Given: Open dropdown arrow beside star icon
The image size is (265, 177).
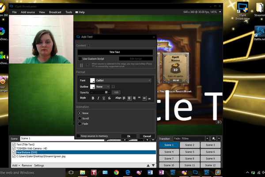Looking at the screenshot, I should tap(219, 139).
